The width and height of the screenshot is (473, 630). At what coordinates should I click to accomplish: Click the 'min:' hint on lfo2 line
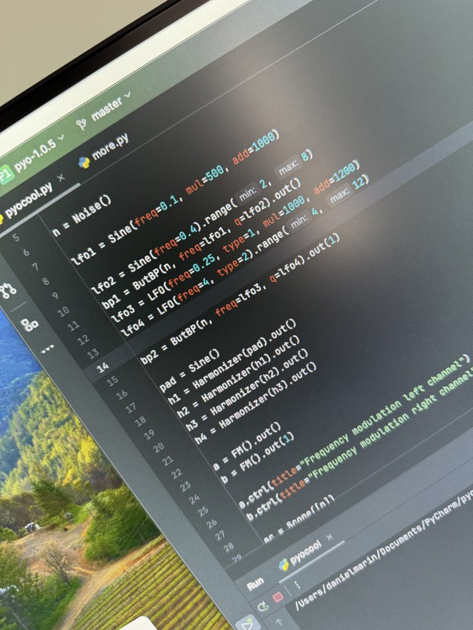coord(248,194)
